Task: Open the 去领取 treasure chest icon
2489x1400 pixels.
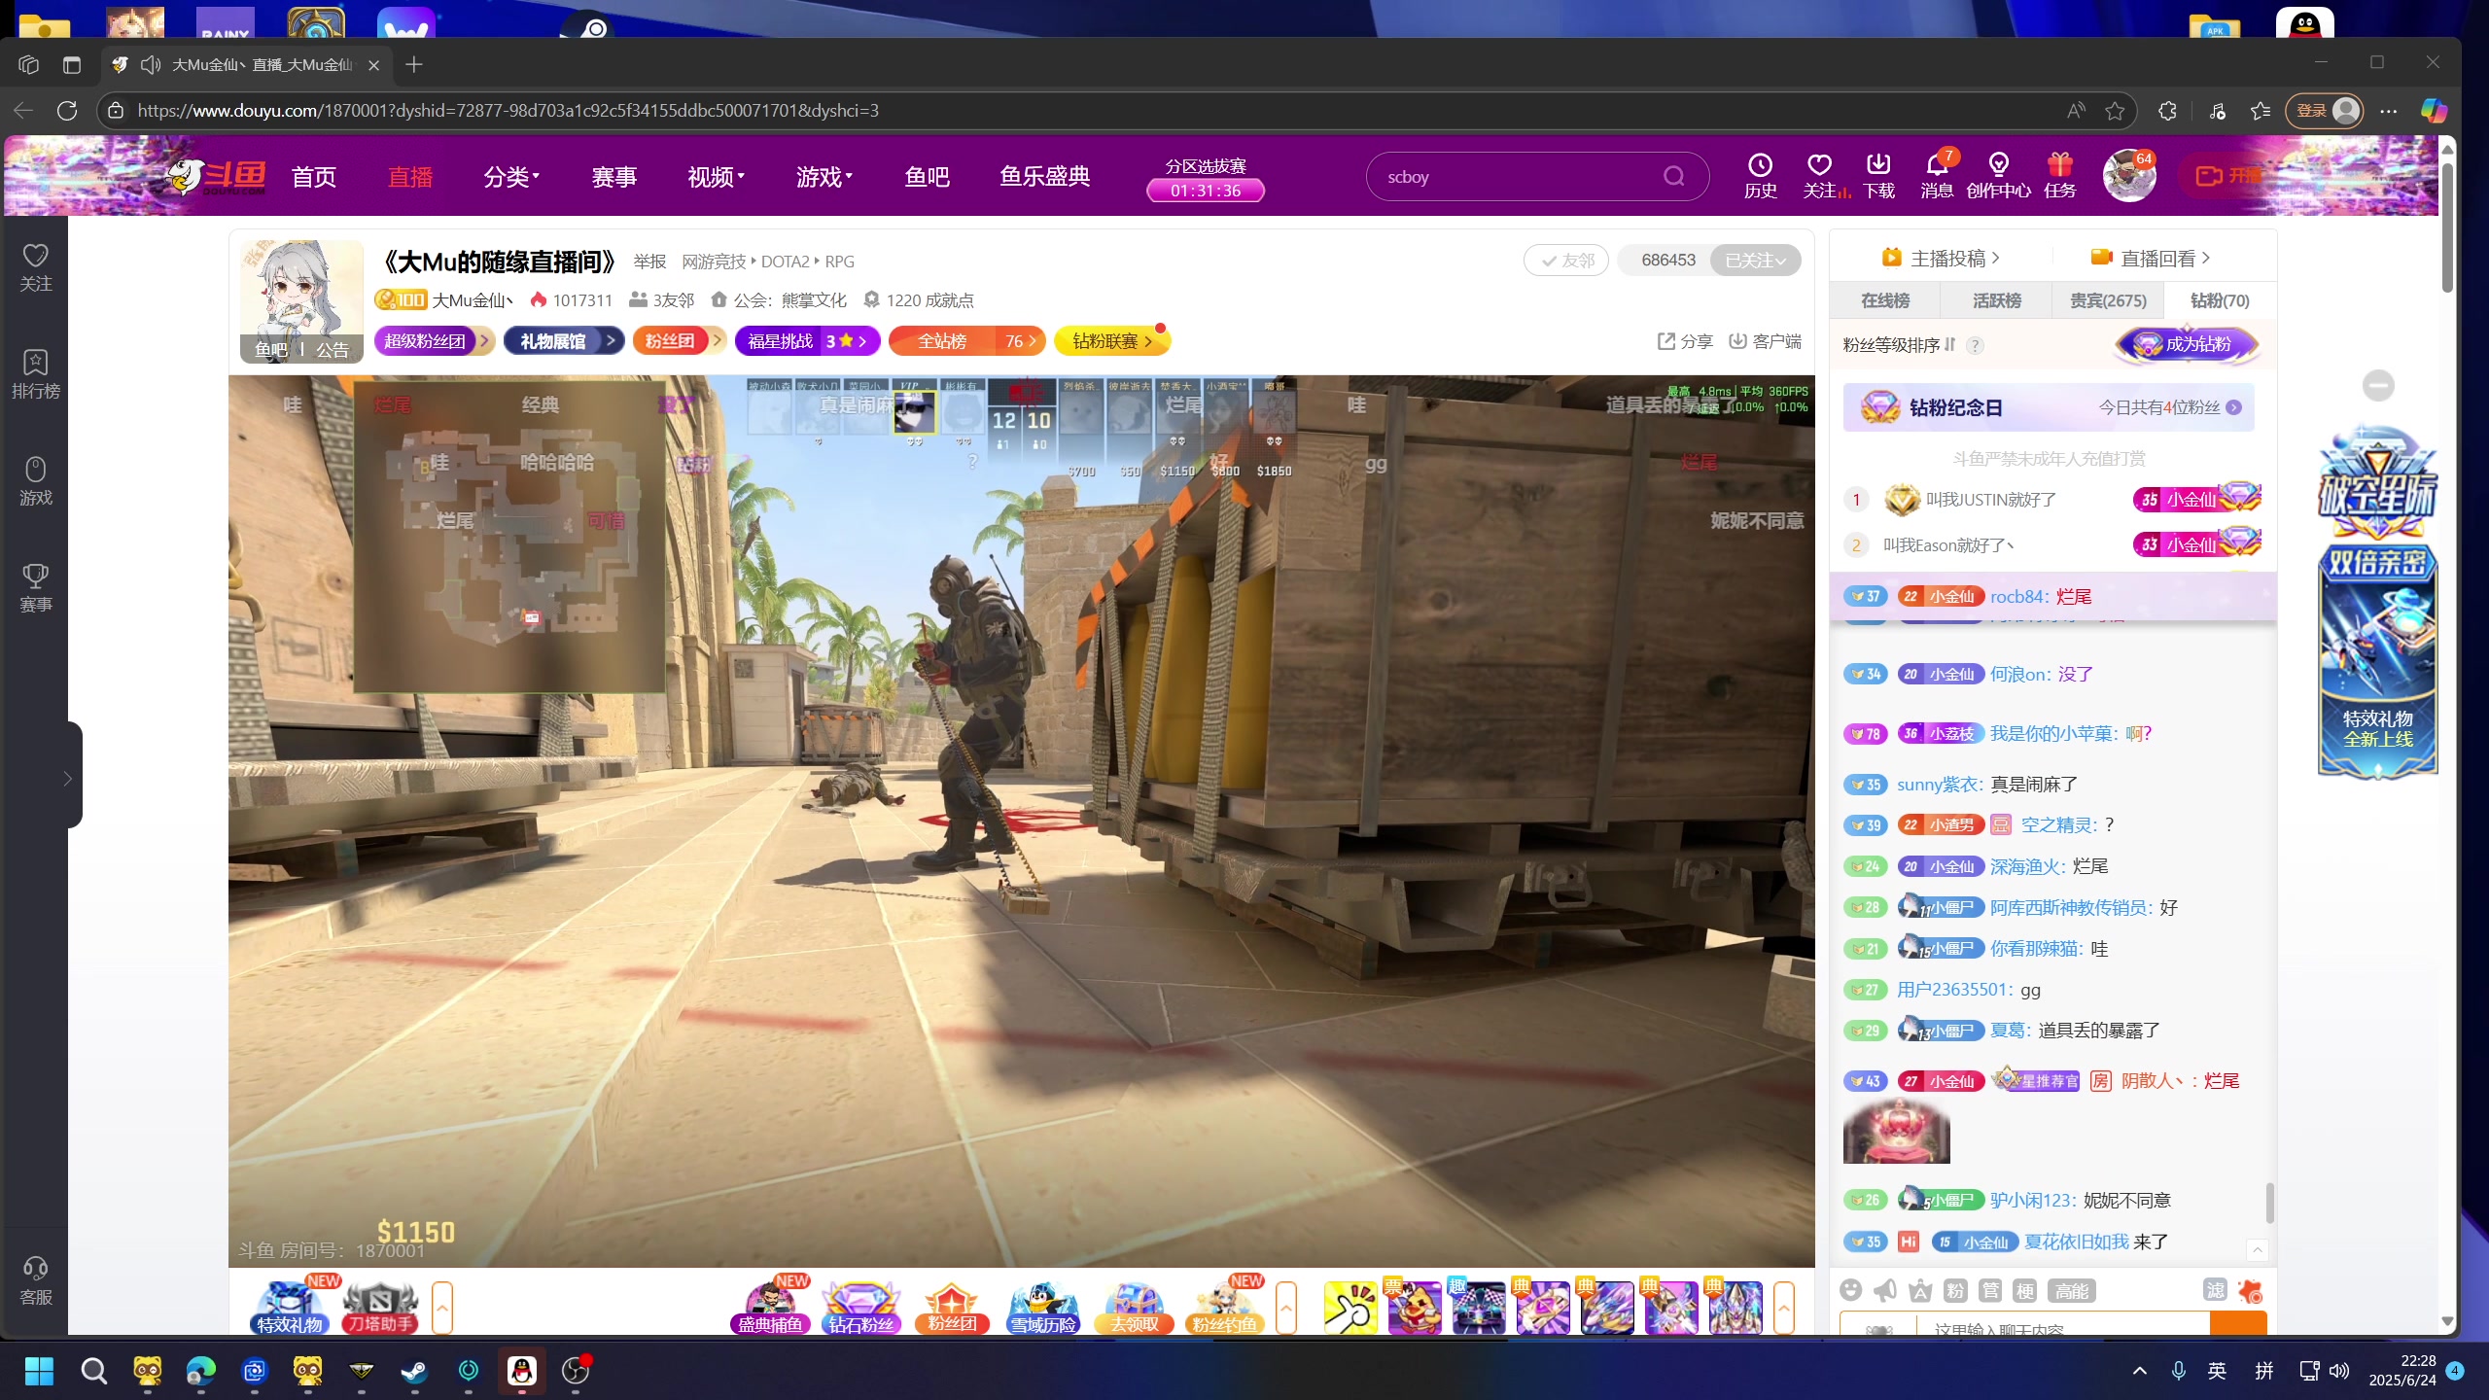Action: (1134, 1306)
